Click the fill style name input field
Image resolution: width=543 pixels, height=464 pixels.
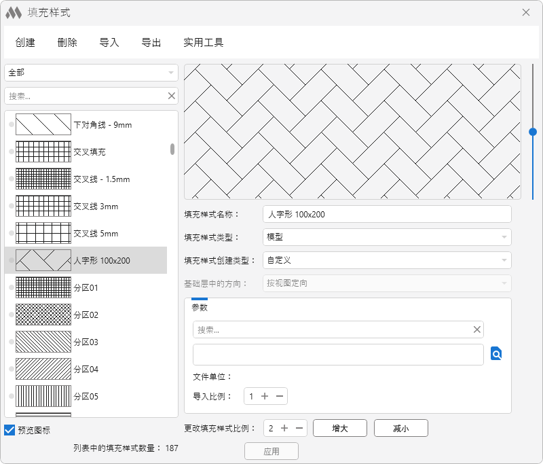(387, 214)
